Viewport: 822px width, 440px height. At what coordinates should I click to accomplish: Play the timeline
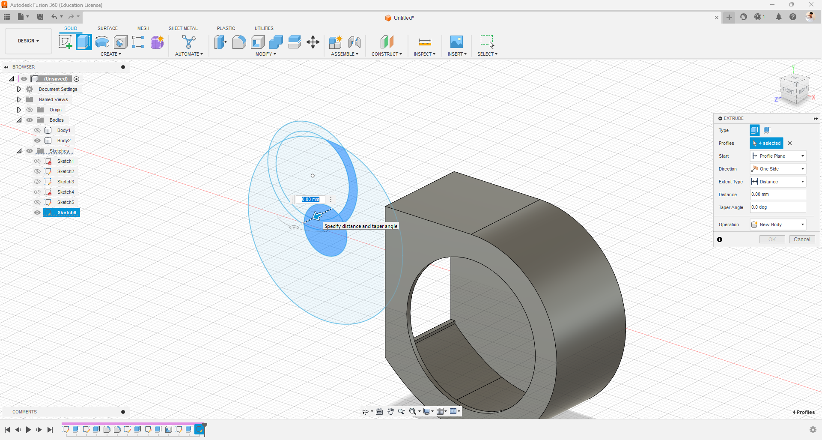pos(28,430)
